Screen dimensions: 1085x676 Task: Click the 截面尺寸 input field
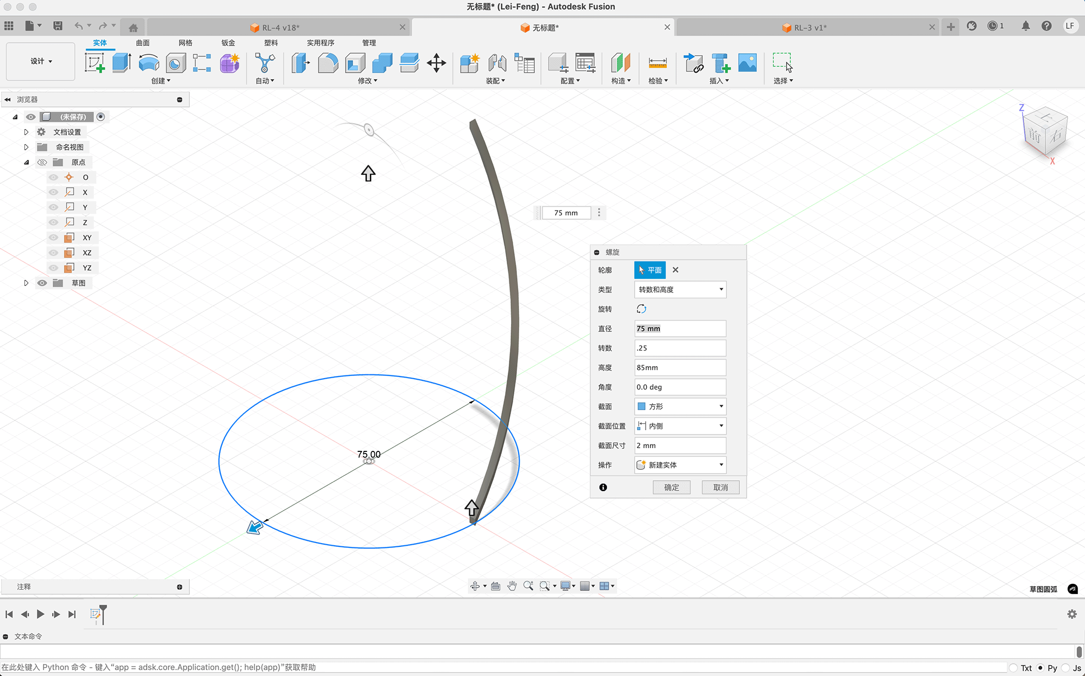coord(680,445)
